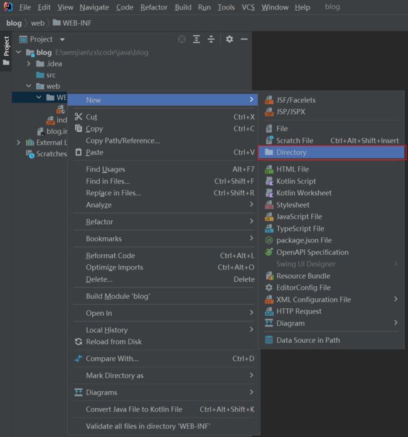Click the Compare With arrows icon

pos(78,359)
